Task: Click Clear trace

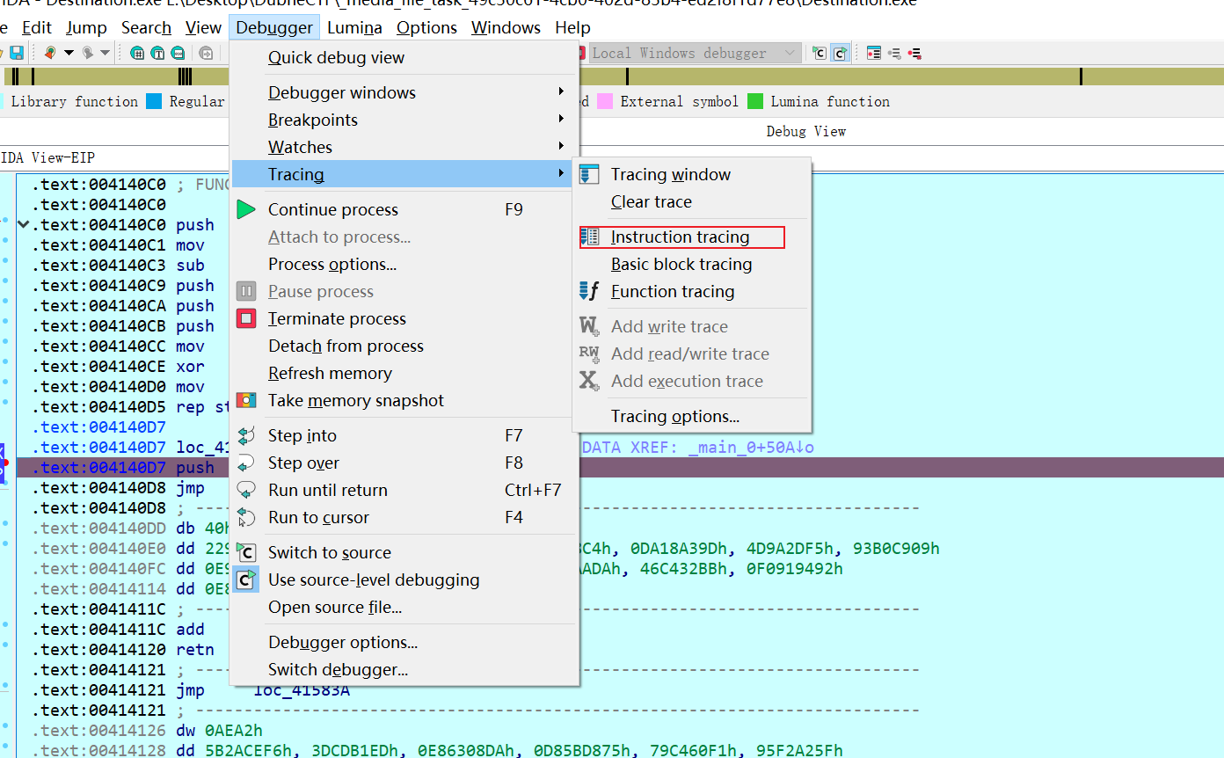Action: click(651, 202)
